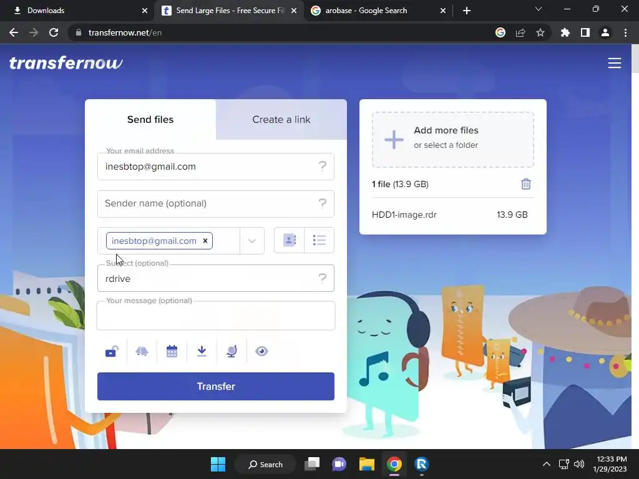Show hidden system tray icons
This screenshot has height=479, width=639.
(547, 464)
